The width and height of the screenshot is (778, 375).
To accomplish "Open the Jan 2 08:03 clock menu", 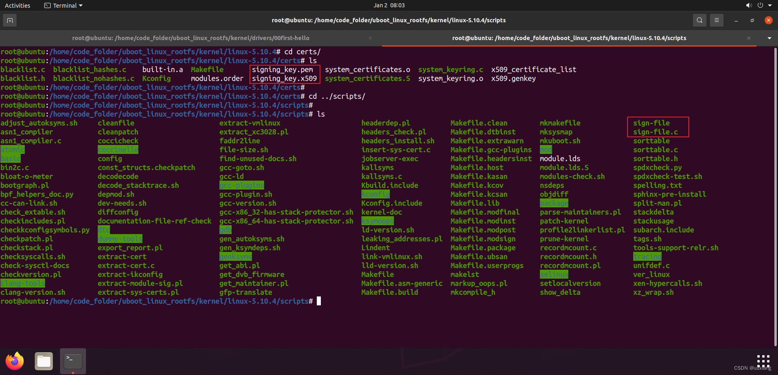I will (x=389, y=5).
